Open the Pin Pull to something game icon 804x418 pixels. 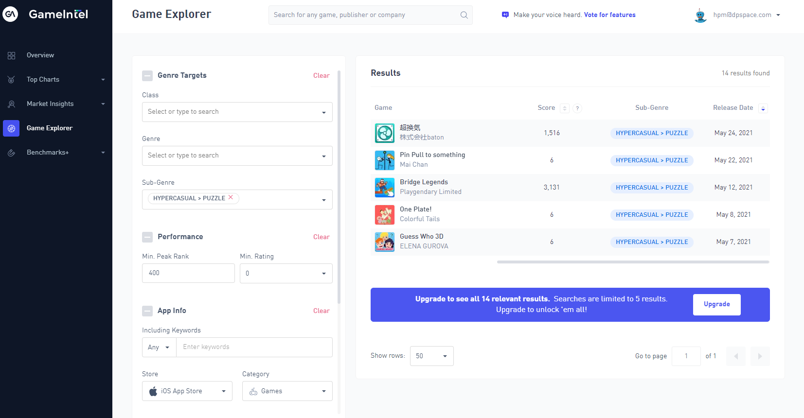coord(385,160)
